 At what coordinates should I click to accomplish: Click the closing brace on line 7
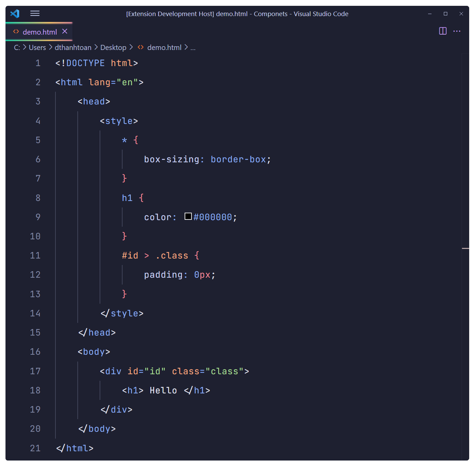click(x=124, y=178)
